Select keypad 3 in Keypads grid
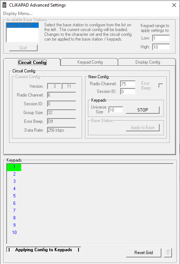The height and width of the screenshot is (264, 180). tap(14, 181)
